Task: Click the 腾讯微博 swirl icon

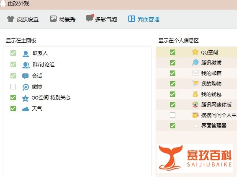Action: (x=195, y=62)
